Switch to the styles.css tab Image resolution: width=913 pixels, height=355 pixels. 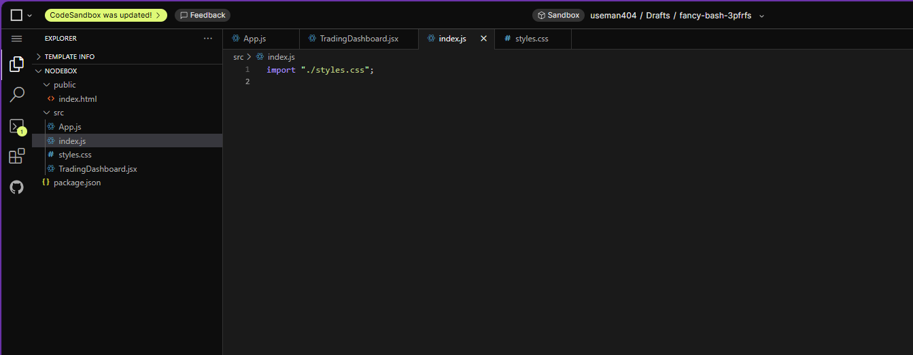click(x=533, y=39)
